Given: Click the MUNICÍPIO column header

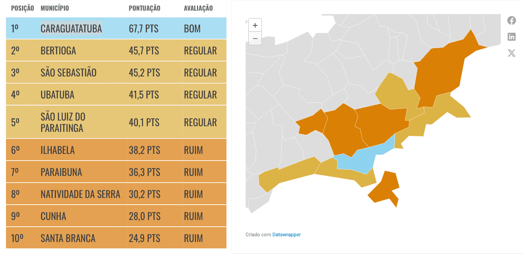Looking at the screenshot, I should (54, 8).
